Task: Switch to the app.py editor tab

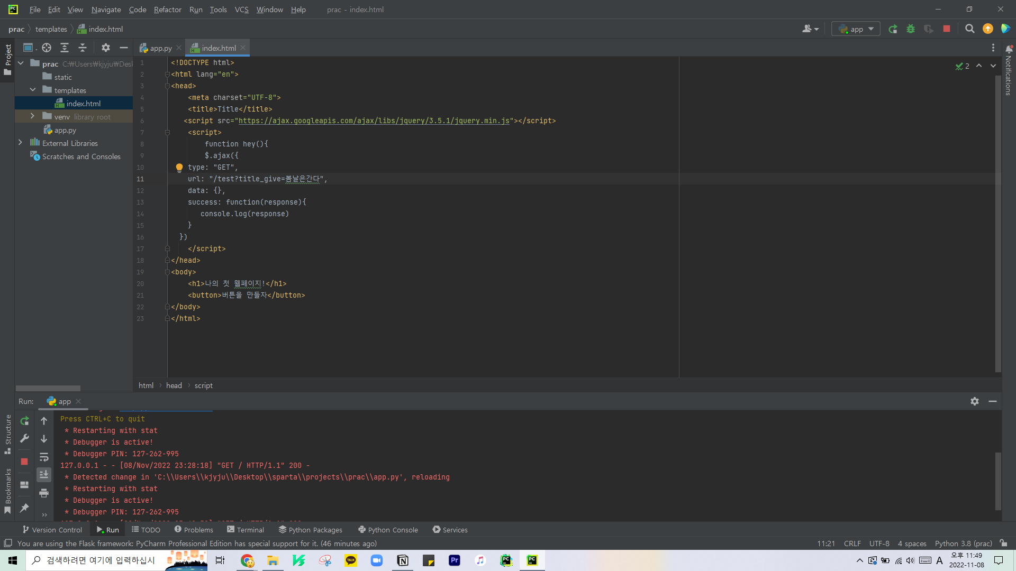Action: click(x=160, y=48)
